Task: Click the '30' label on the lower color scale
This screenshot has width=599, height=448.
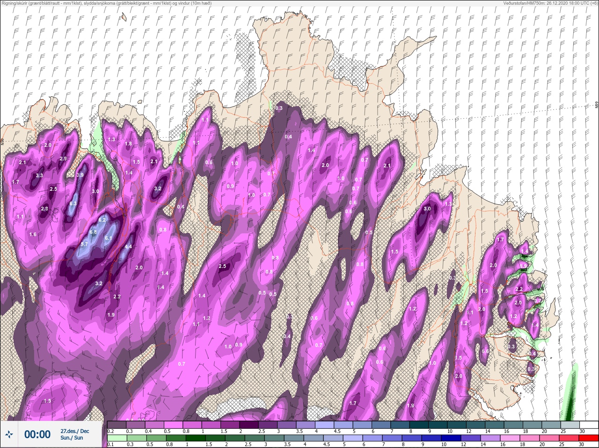Action: pos(582,444)
